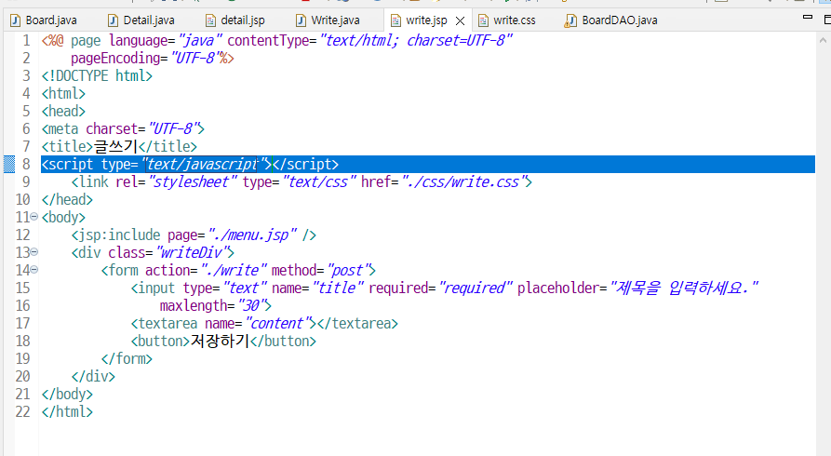The width and height of the screenshot is (831, 456).
Task: Minimize the editor area
Action: pos(808,18)
